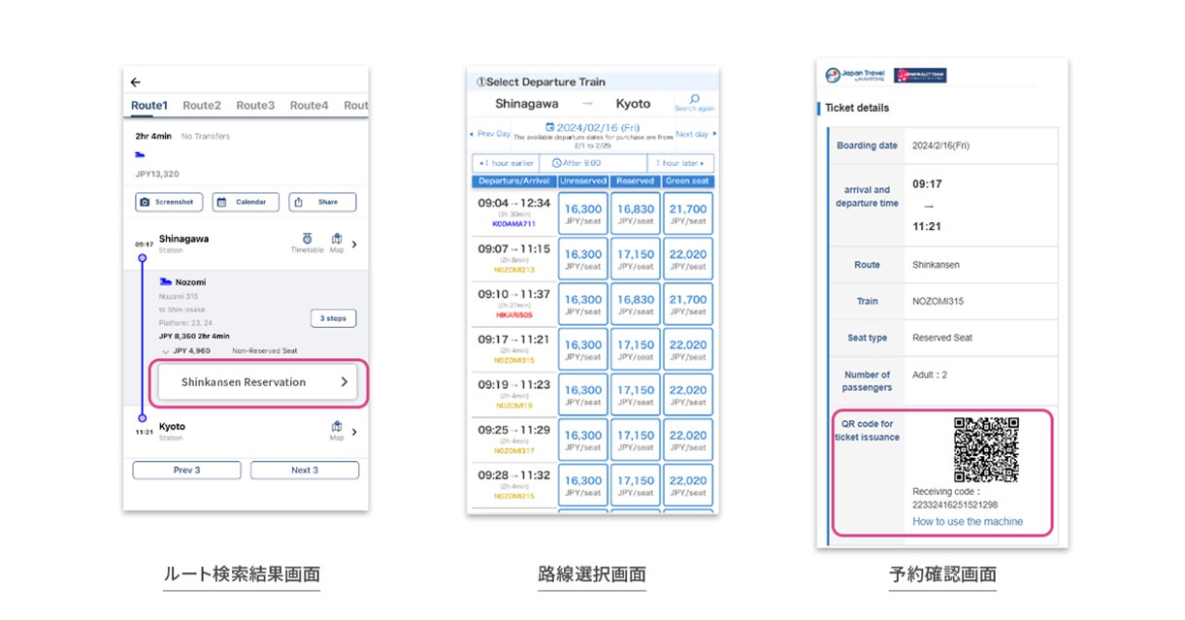
Task: Switch to the Route2 tab
Action: [x=202, y=105]
